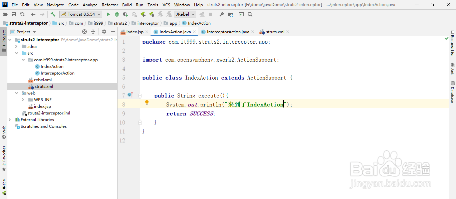Open the File menu

[15, 5]
